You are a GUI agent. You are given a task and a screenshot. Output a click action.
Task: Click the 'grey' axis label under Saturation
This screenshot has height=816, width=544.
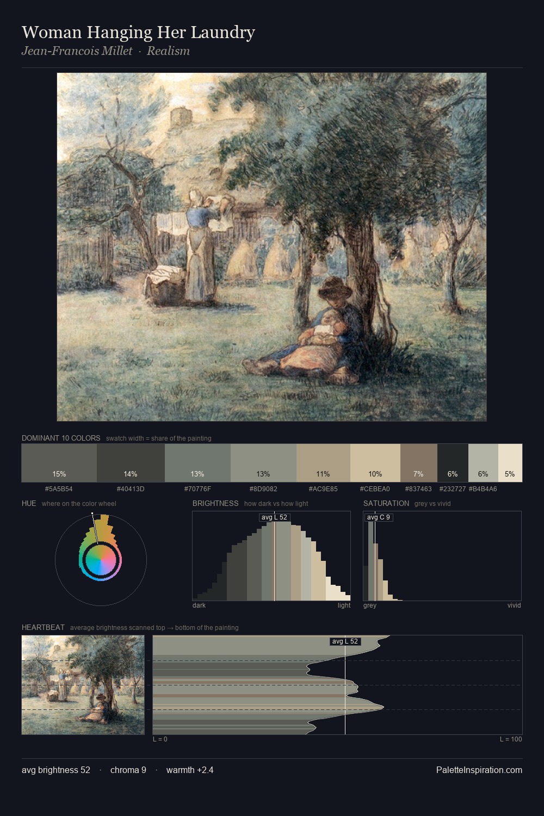pyautogui.click(x=370, y=605)
